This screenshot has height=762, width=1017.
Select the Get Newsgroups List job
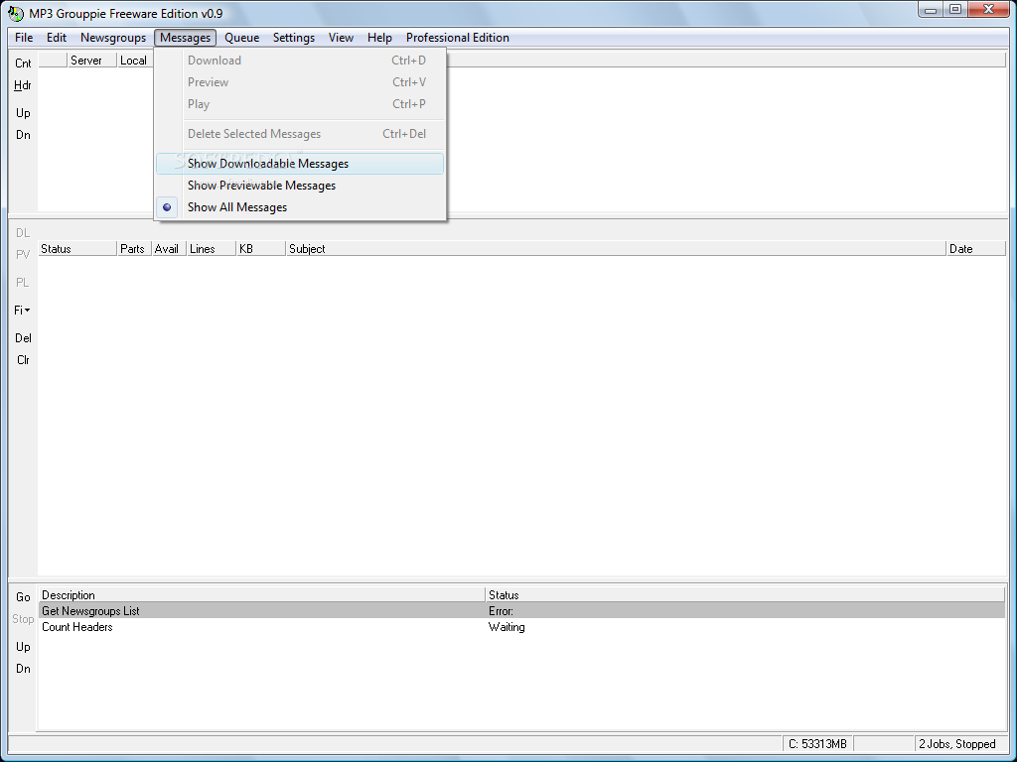pyautogui.click(x=522, y=610)
